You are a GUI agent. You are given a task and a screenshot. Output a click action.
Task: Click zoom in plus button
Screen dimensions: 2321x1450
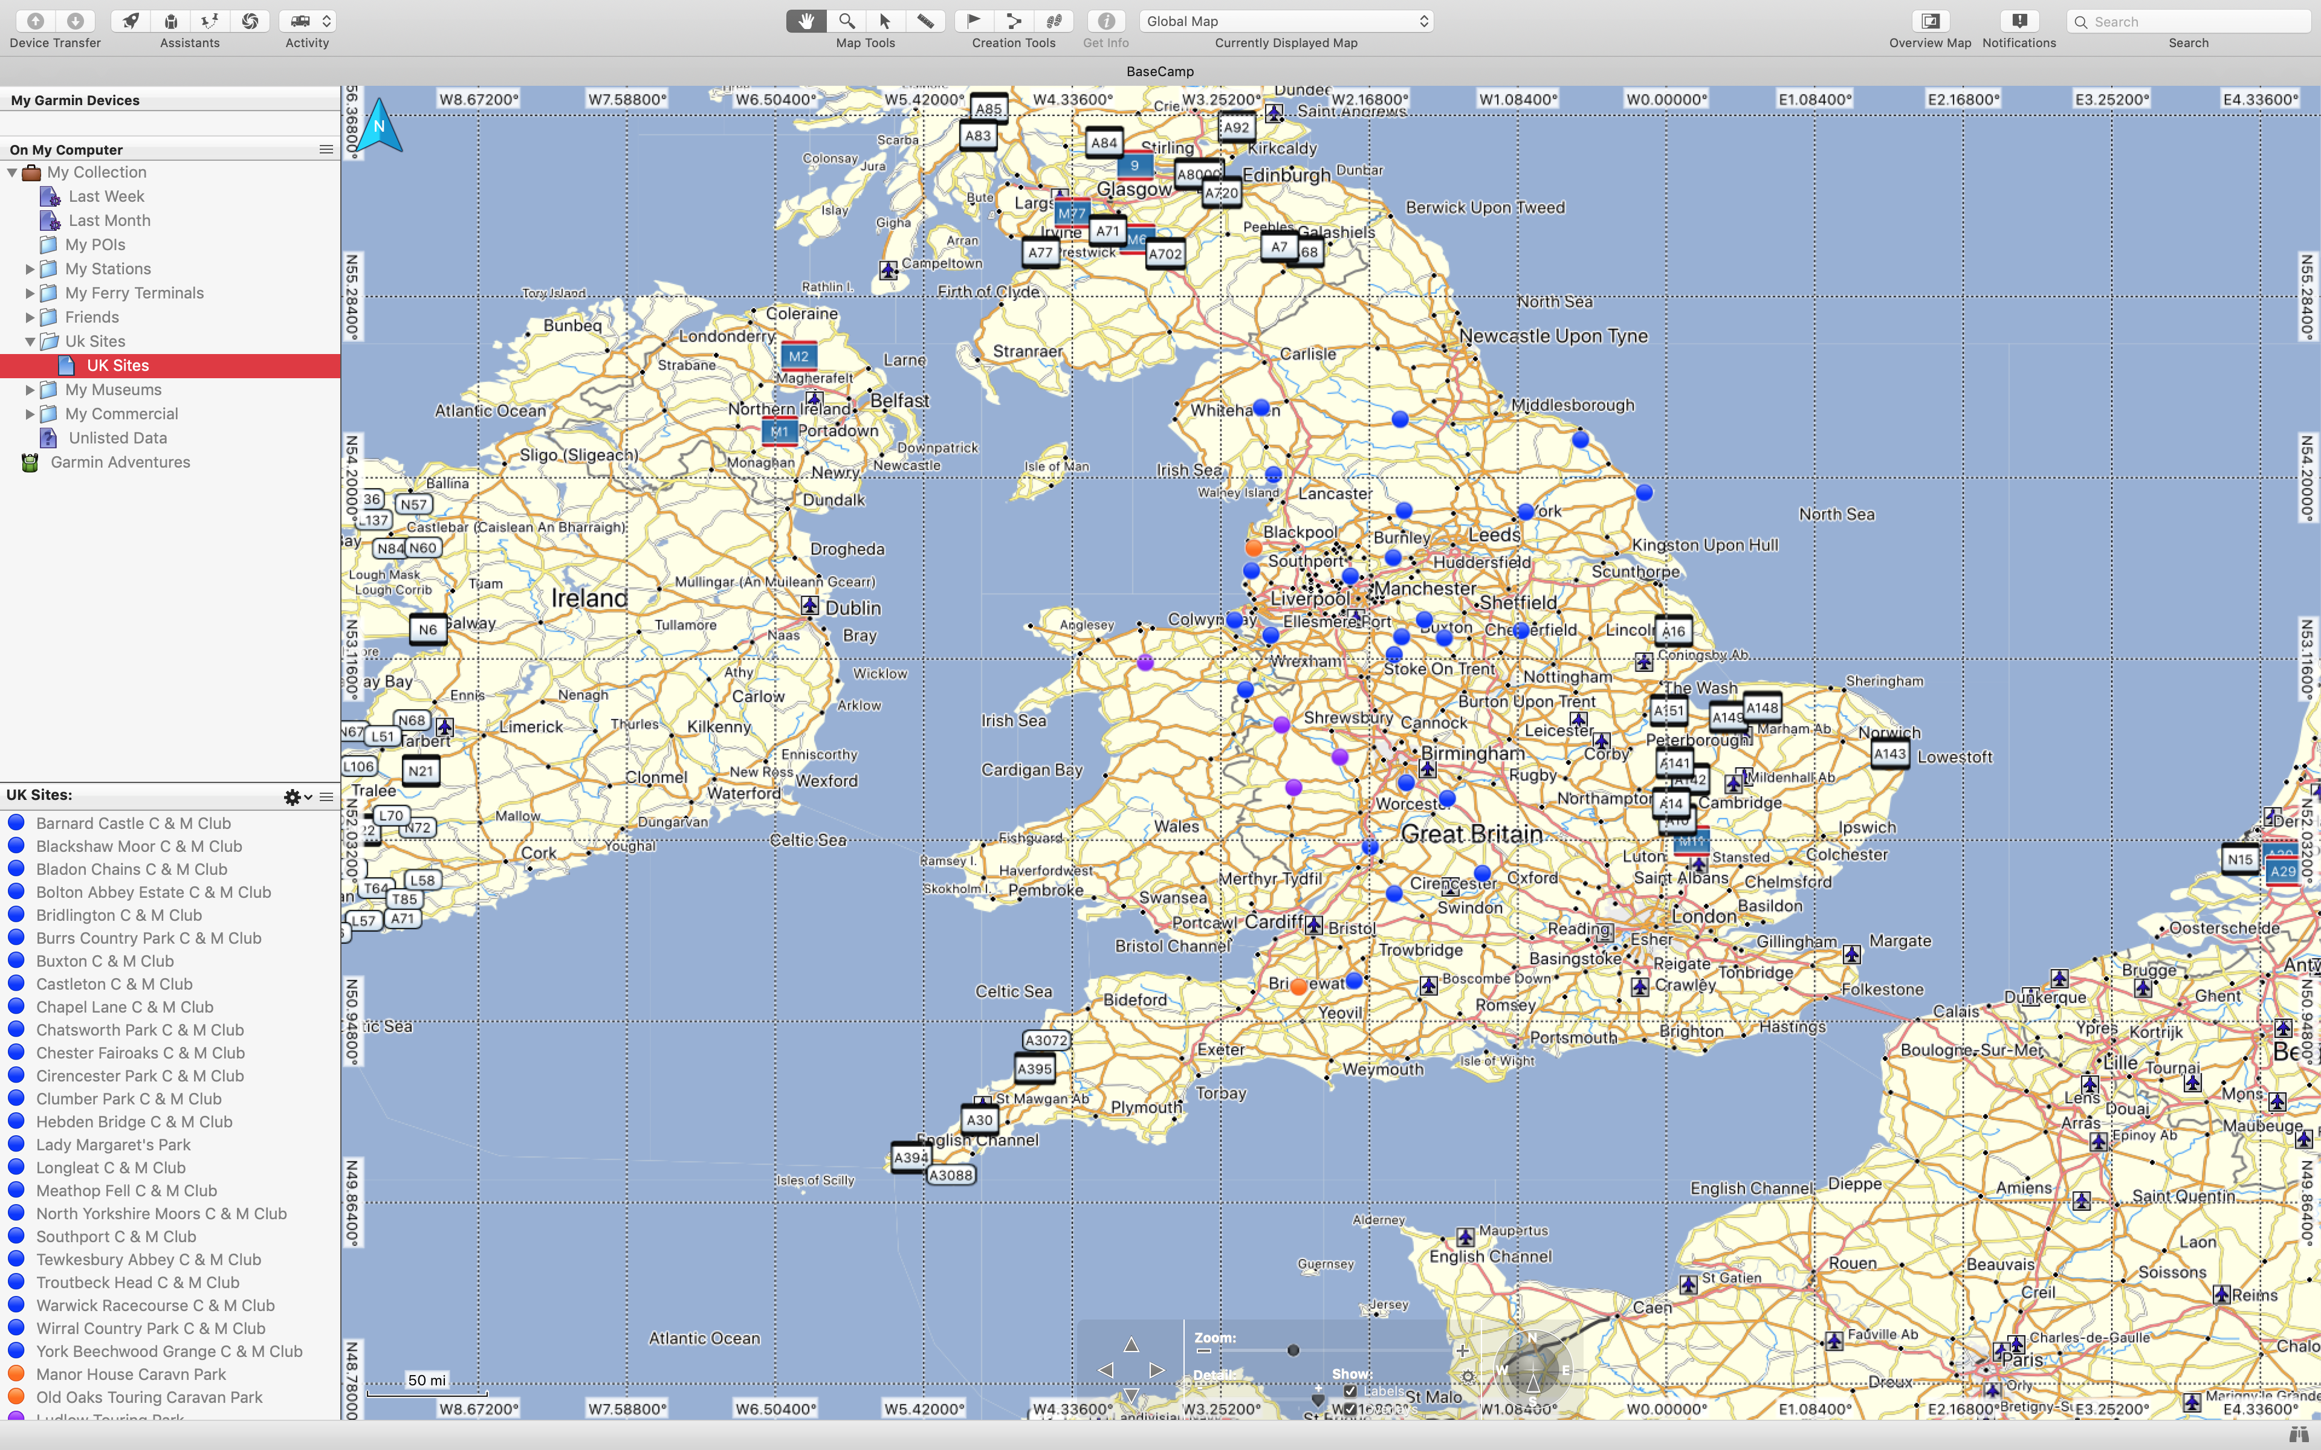[x=1462, y=1350]
